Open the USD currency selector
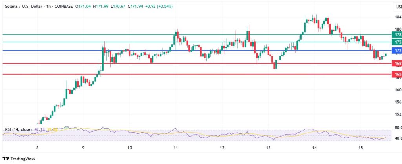 [397, 7]
